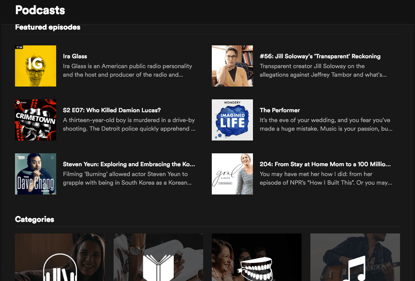Click the yellow Ira Glass cover art
415x281 pixels.
[36, 66]
